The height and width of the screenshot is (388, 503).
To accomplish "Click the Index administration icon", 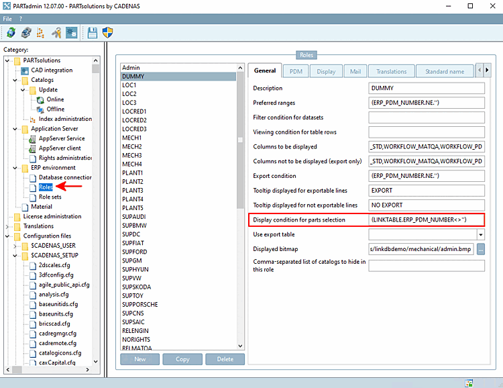I will tap(33, 119).
